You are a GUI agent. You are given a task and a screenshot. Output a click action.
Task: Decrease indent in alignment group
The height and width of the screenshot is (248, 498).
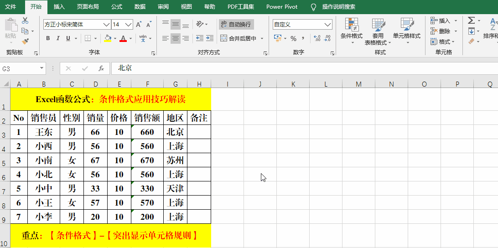click(200, 38)
